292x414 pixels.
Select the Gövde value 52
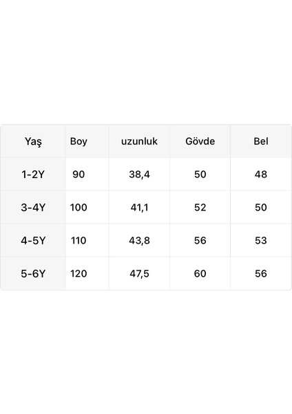point(200,208)
